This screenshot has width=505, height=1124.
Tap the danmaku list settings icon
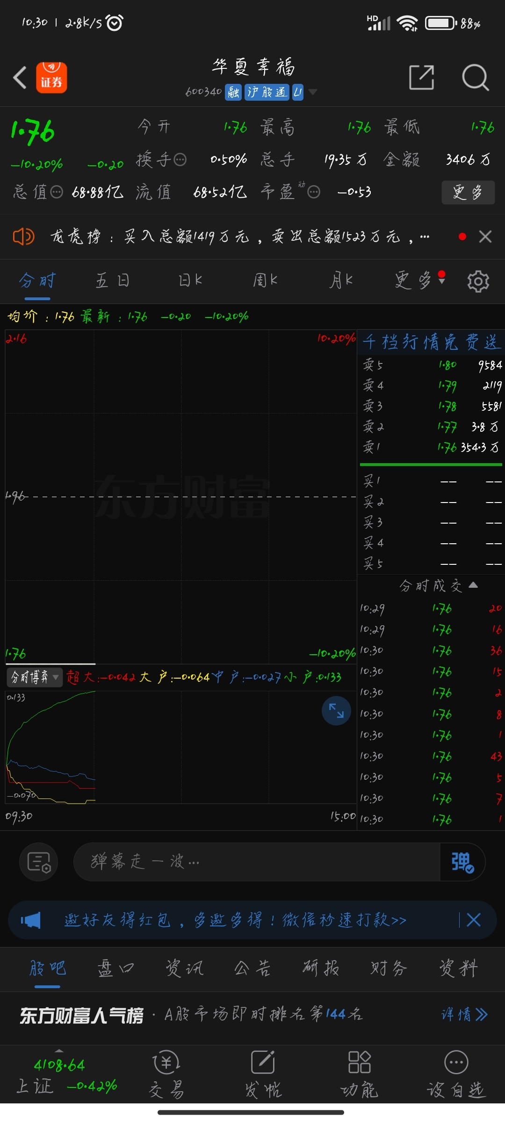click(39, 862)
